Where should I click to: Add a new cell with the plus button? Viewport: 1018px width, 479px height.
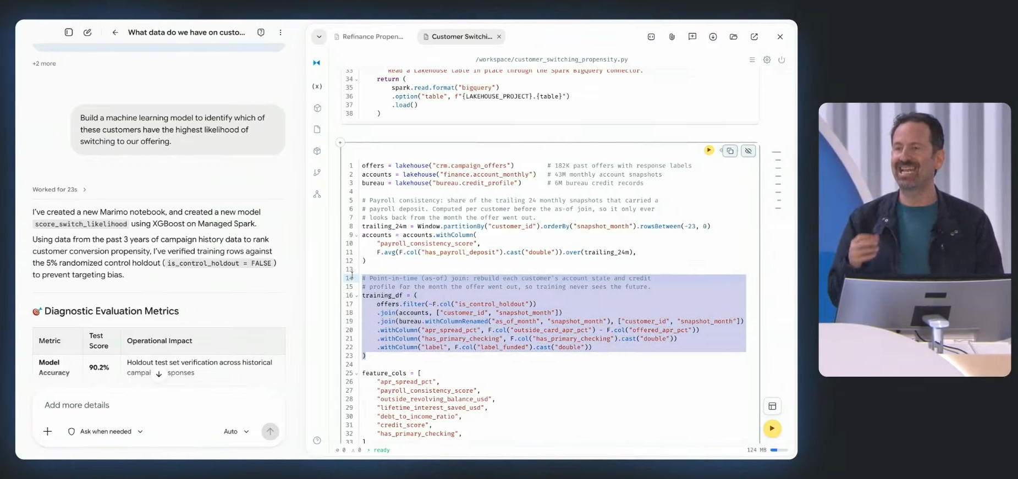coord(340,142)
